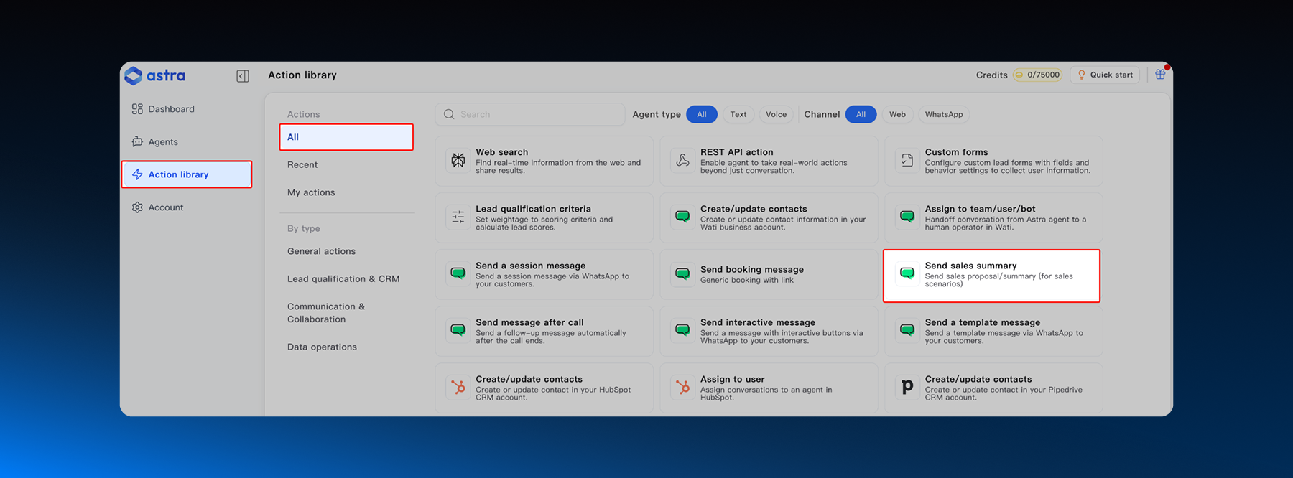
Task: Click the 'Action library' page heading
Action: 302,75
